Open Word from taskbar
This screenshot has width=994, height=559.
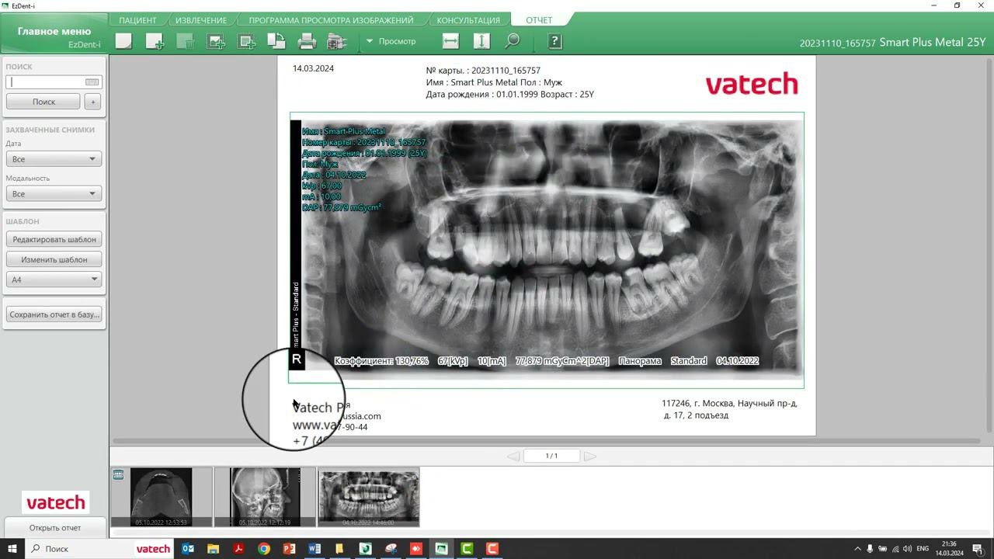(315, 549)
